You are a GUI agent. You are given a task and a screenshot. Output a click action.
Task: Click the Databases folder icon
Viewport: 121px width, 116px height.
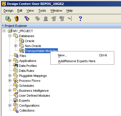16,36
